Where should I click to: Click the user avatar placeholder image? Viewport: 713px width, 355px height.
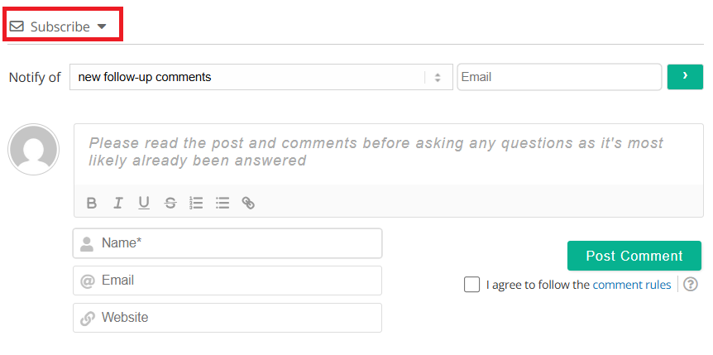(34, 149)
